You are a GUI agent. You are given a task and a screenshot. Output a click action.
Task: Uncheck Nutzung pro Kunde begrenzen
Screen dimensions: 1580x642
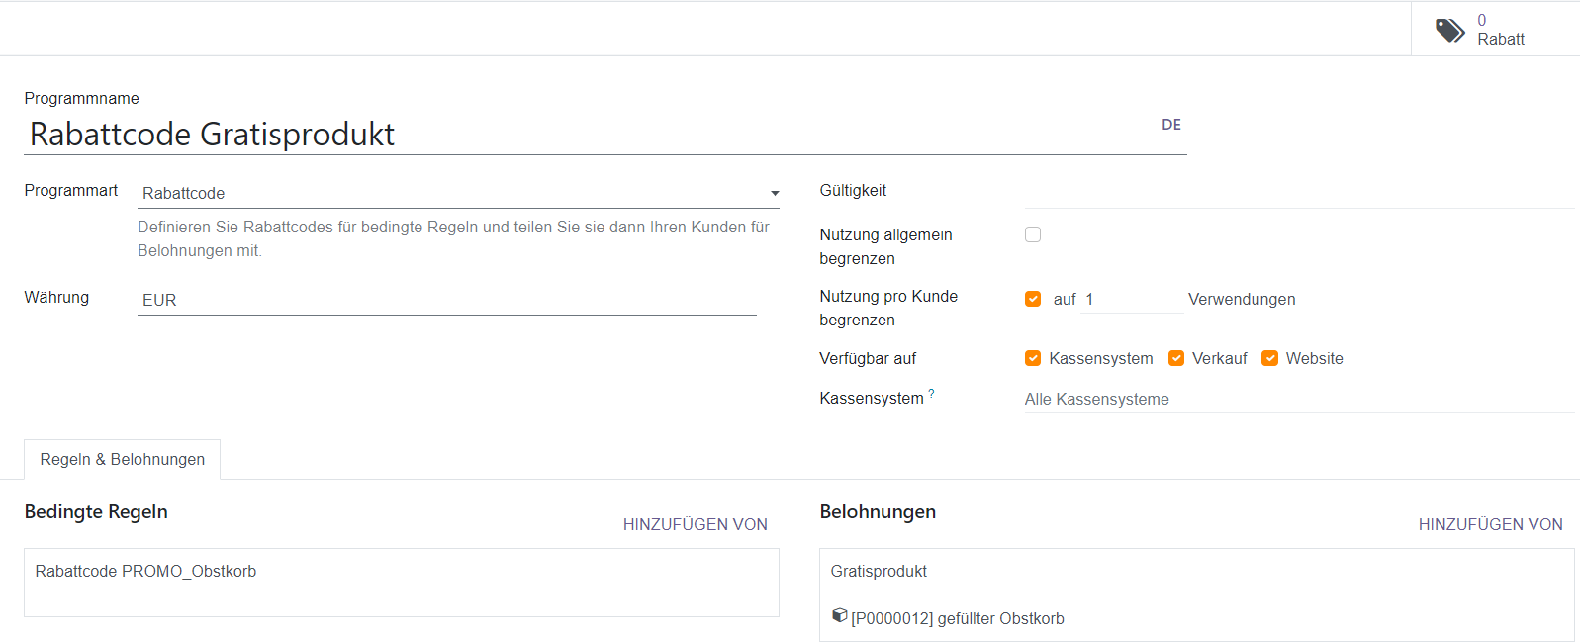[1033, 299]
